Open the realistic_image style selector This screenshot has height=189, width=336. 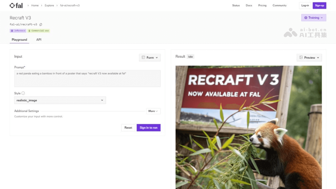[x=60, y=100]
